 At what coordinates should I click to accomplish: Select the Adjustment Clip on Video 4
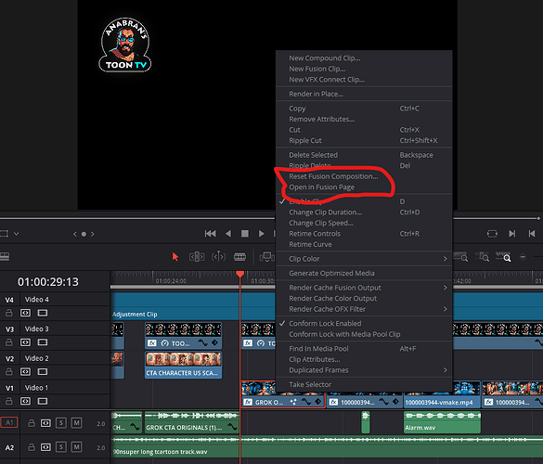coord(193,306)
